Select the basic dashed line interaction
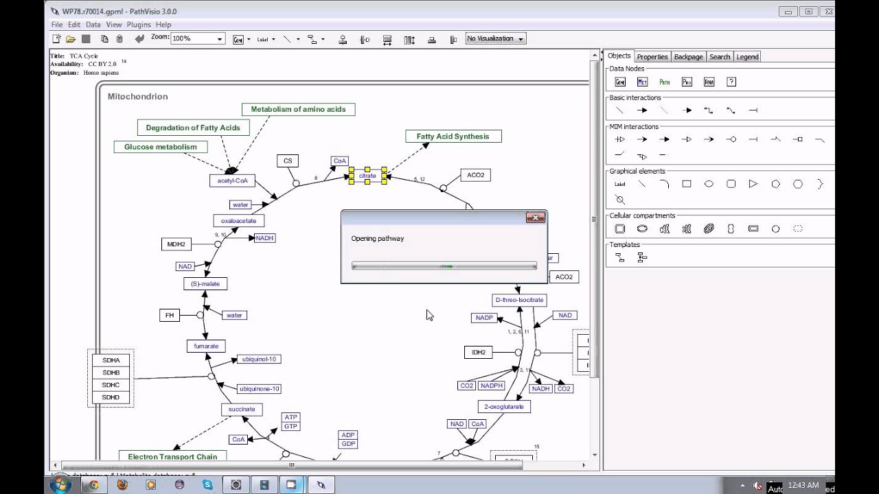 665,110
